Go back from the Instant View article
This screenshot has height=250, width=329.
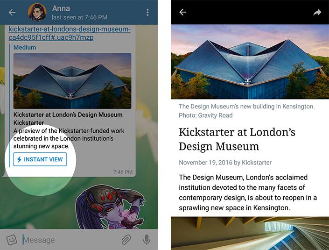[x=183, y=12]
